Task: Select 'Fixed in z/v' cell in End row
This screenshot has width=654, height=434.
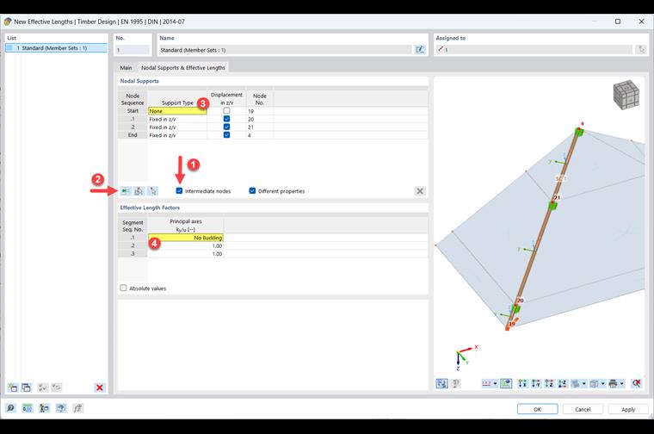Action: (x=177, y=135)
